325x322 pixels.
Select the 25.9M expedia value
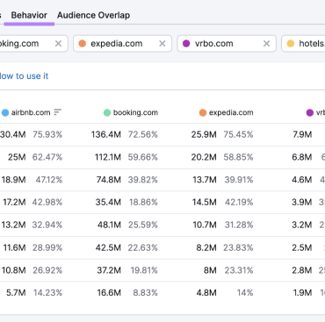tap(204, 134)
